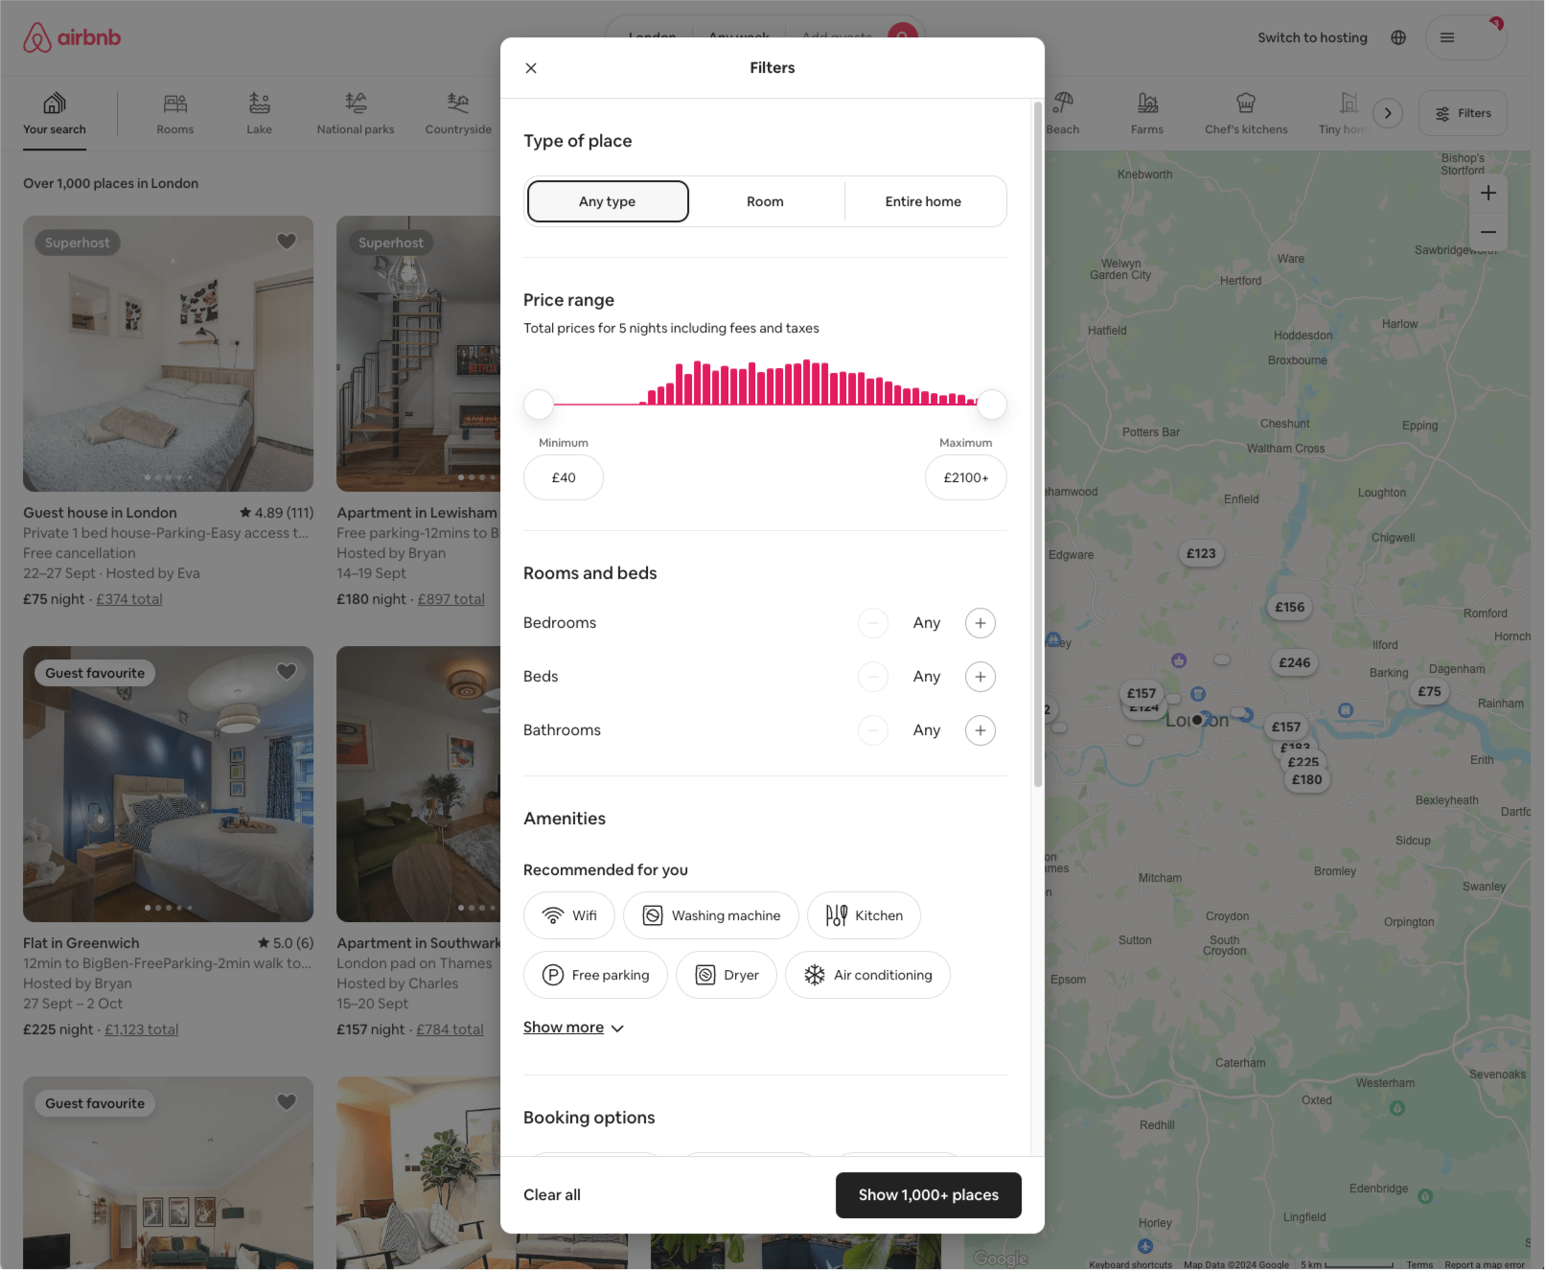This screenshot has width=1545, height=1270.
Task: Select the £75 map price marker
Action: [1429, 691]
